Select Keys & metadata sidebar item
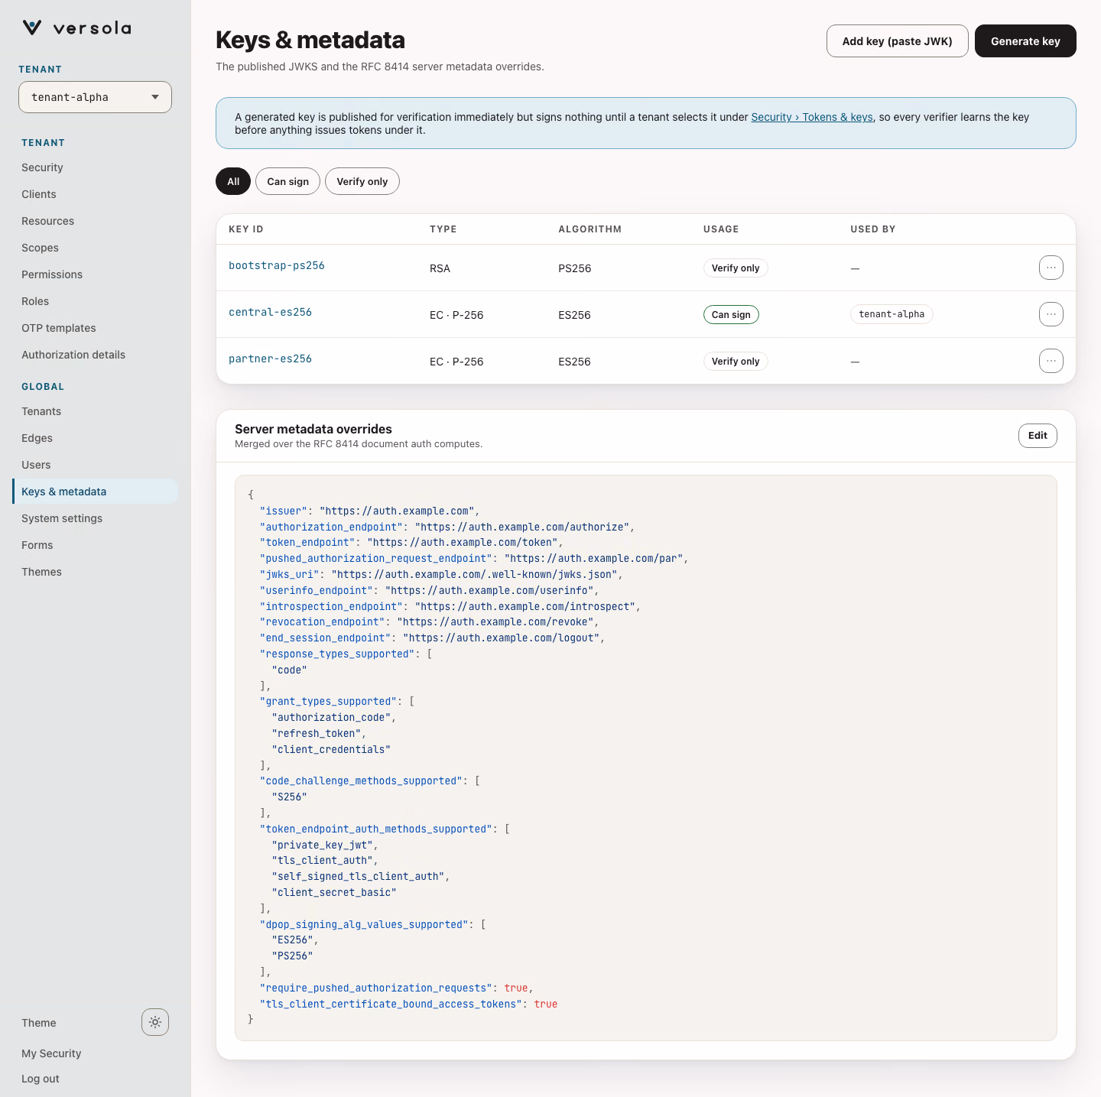The image size is (1101, 1097). 95,492
